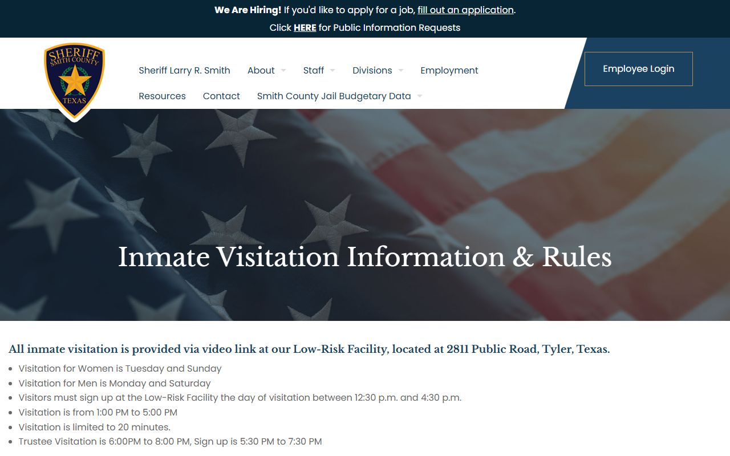Viewport: 730px width, 456px height.
Task: Go to the Contact page
Action: tap(221, 96)
